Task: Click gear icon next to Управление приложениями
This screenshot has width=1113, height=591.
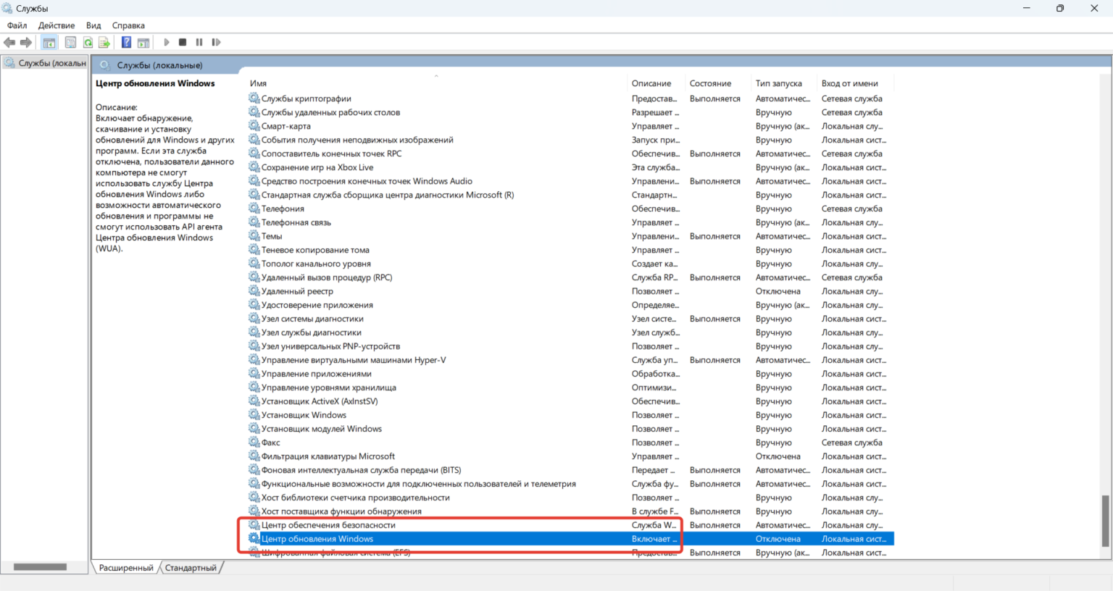Action: (254, 374)
